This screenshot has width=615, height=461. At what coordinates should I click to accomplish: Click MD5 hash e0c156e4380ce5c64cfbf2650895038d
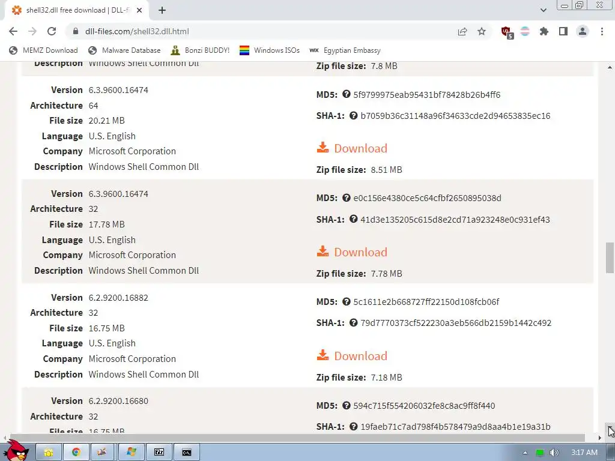427,198
